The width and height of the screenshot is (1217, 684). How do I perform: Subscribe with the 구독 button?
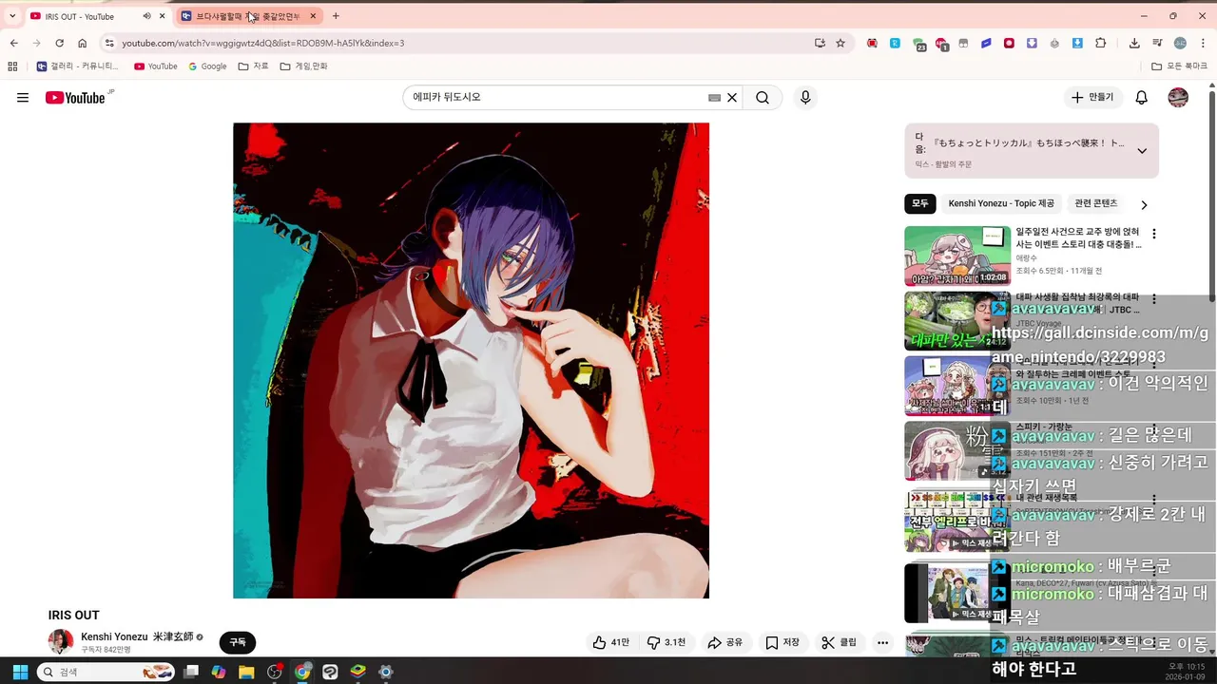[238, 642]
